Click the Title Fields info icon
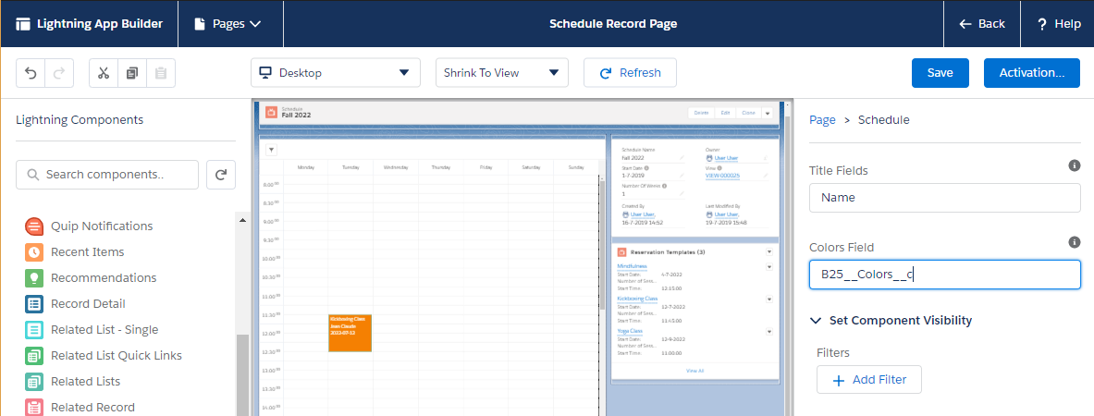Screen dimensions: 1094x416 tap(1074, 165)
